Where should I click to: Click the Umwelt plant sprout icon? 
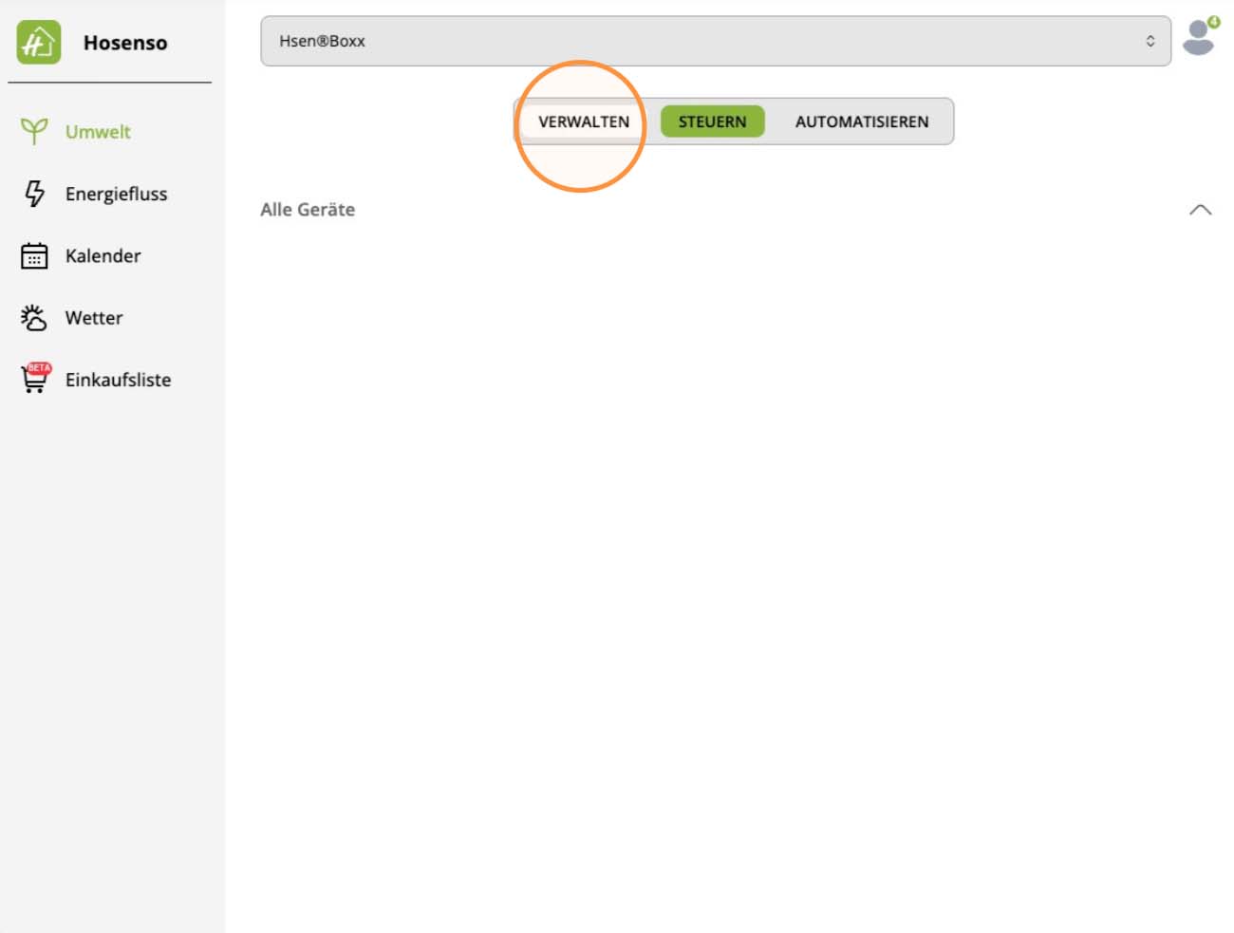click(x=34, y=131)
